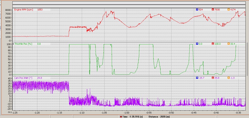Image resolution: width=249 pixels, height=118 pixels.
Task: Click the Engine RPM maximum value icon
Action: click(x=213, y=10)
